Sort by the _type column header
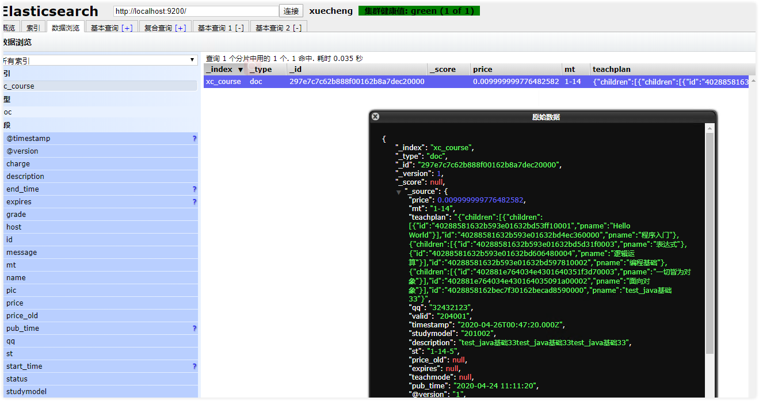Image resolution: width=759 pixels, height=401 pixels. pyautogui.click(x=267, y=69)
